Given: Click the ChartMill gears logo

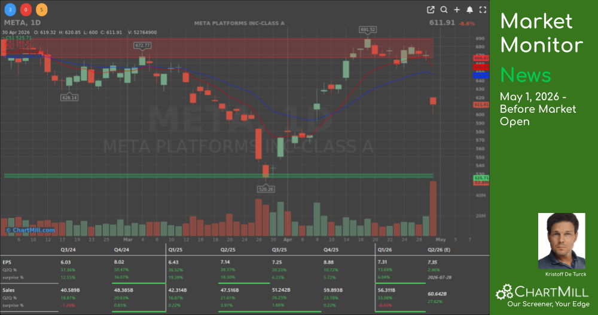Looking at the screenshot, I should tap(504, 292).
